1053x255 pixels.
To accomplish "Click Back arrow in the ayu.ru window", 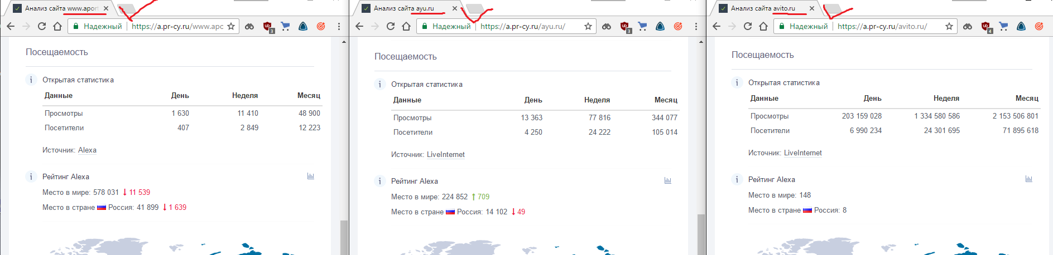I will (x=359, y=26).
